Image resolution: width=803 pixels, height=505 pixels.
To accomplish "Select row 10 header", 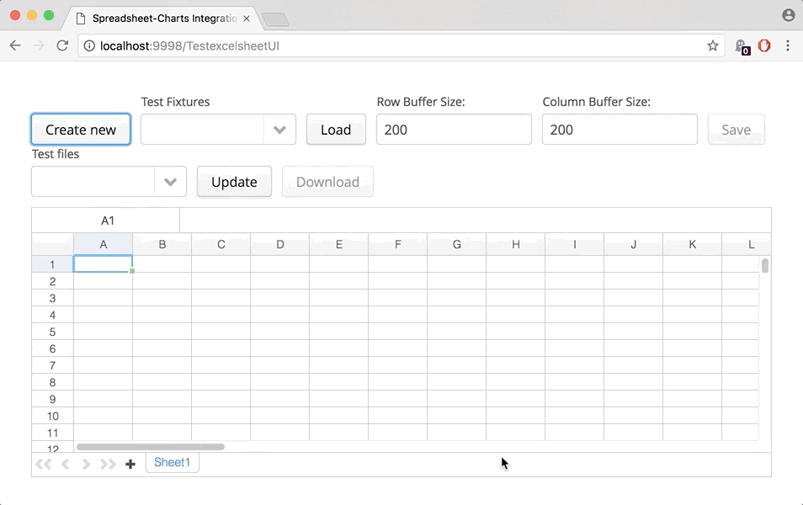I will point(52,416).
